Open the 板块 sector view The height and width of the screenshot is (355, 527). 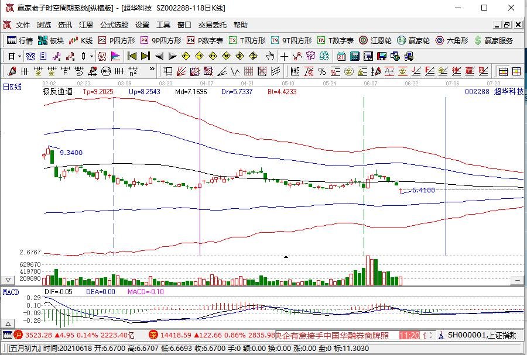tap(51, 40)
